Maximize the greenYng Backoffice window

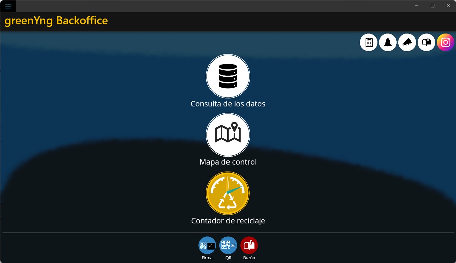click(432, 6)
